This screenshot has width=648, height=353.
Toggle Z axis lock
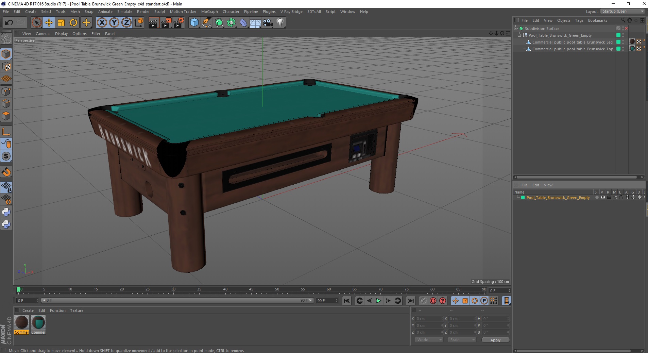tap(126, 23)
